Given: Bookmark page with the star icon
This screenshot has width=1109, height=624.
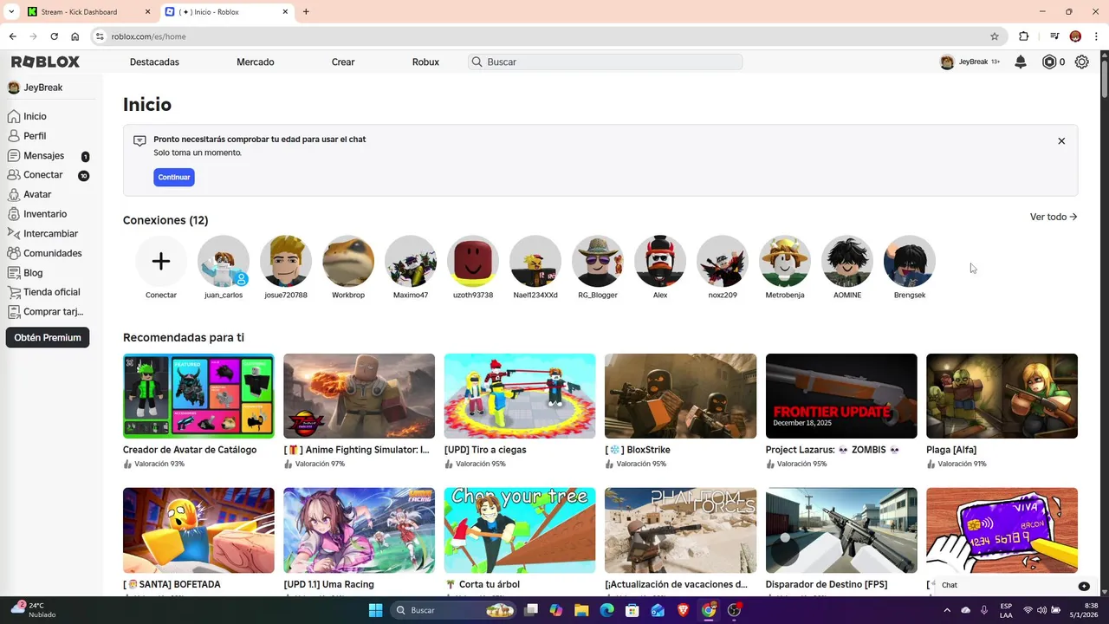Looking at the screenshot, I should click(x=995, y=36).
